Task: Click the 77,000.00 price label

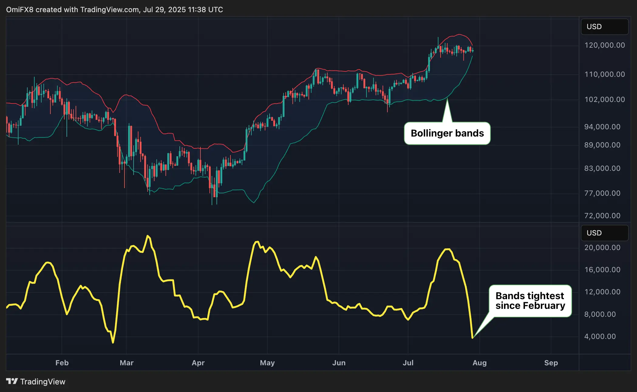Action: coord(602,193)
